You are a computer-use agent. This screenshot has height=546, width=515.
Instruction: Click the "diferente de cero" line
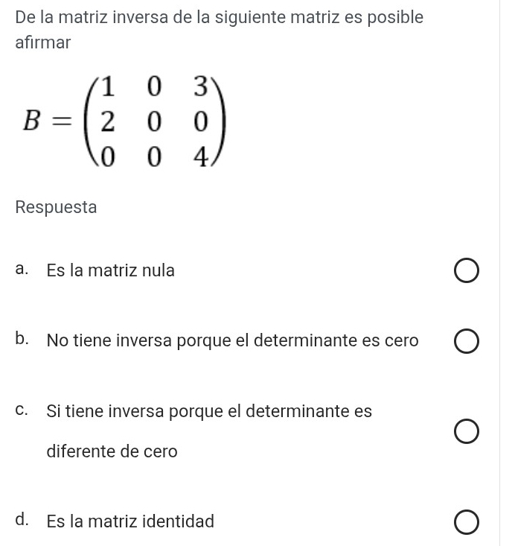[x=112, y=451]
